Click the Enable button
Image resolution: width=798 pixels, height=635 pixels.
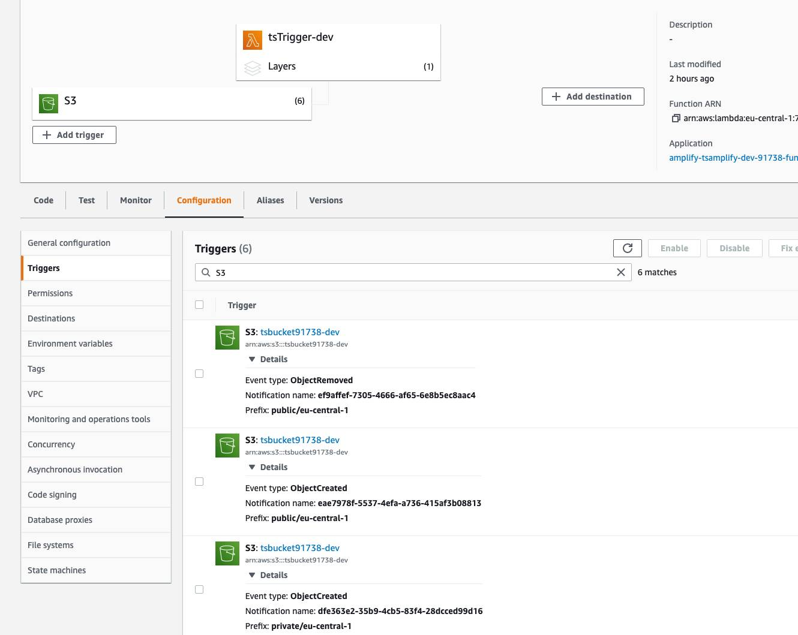[x=674, y=248]
